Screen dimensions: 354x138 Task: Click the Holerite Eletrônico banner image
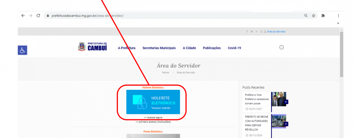click(x=153, y=102)
